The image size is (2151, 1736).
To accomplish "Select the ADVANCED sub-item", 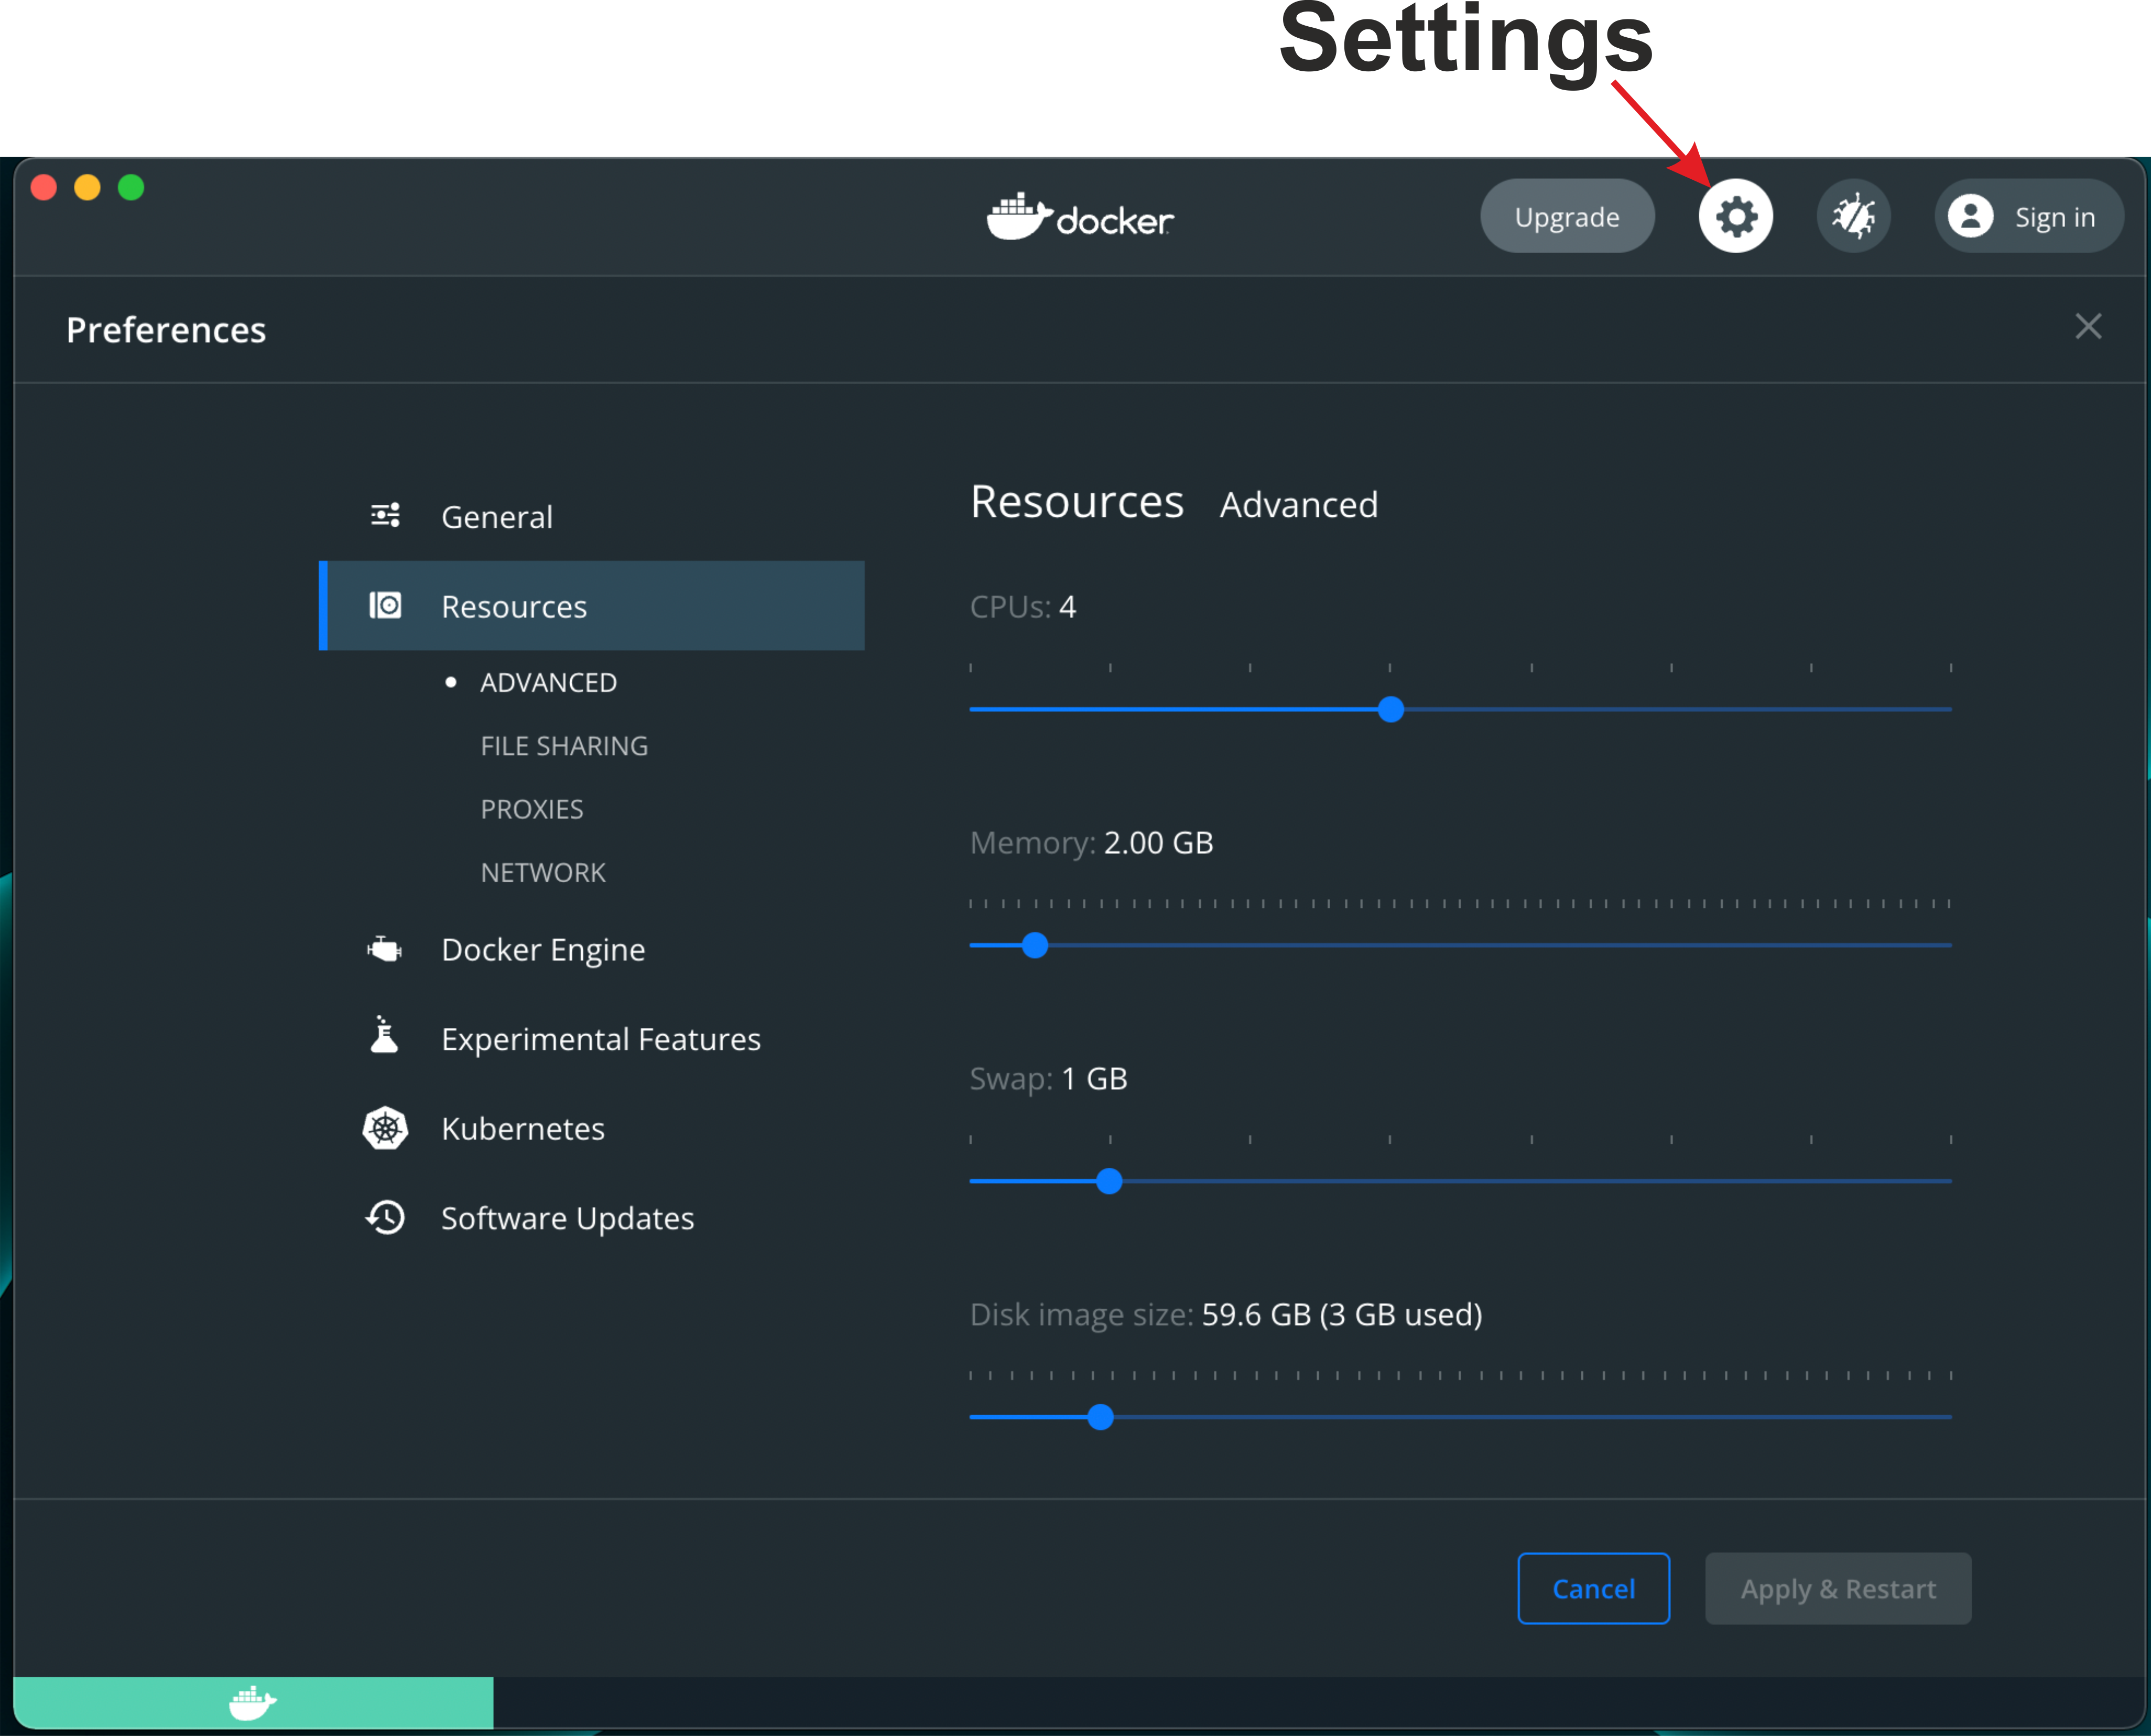I will point(548,683).
